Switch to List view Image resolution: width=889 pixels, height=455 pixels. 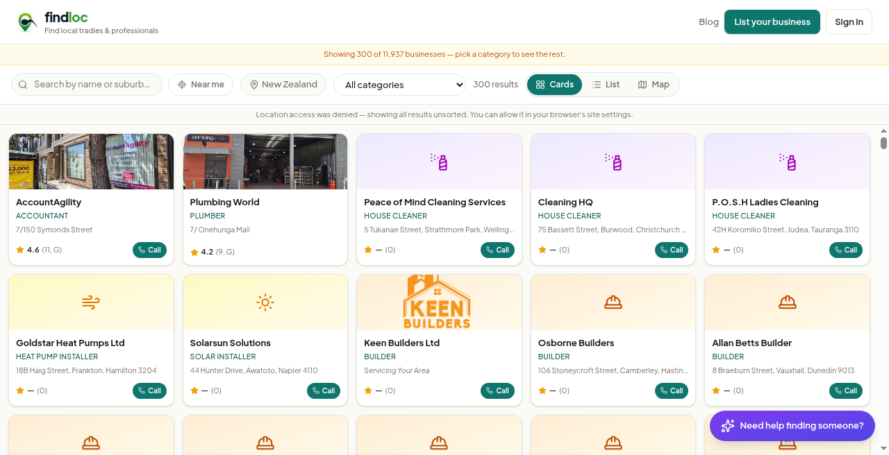click(x=606, y=85)
